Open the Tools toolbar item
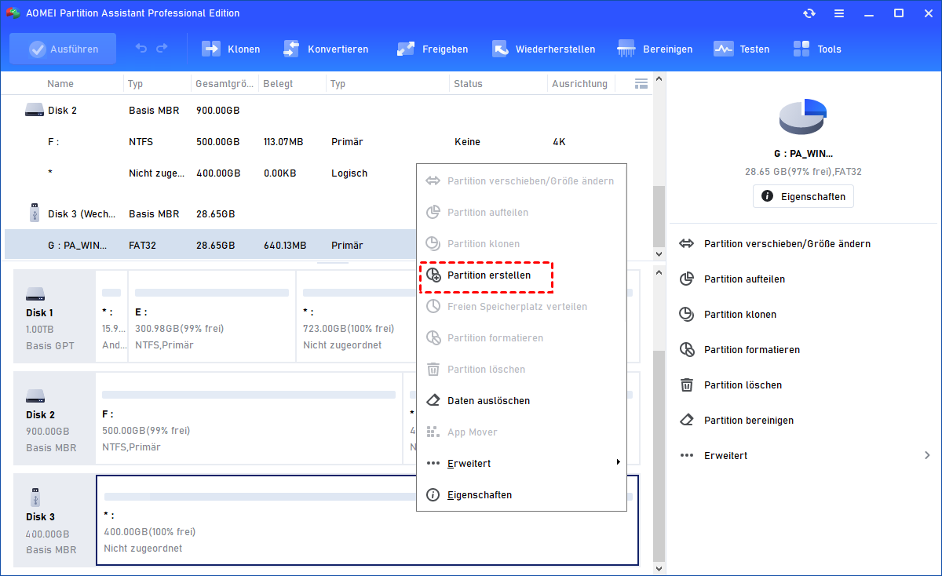942x576 pixels. point(817,49)
